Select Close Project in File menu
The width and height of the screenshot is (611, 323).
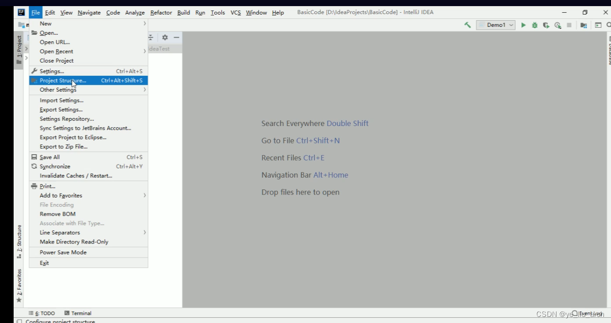coord(88,61)
